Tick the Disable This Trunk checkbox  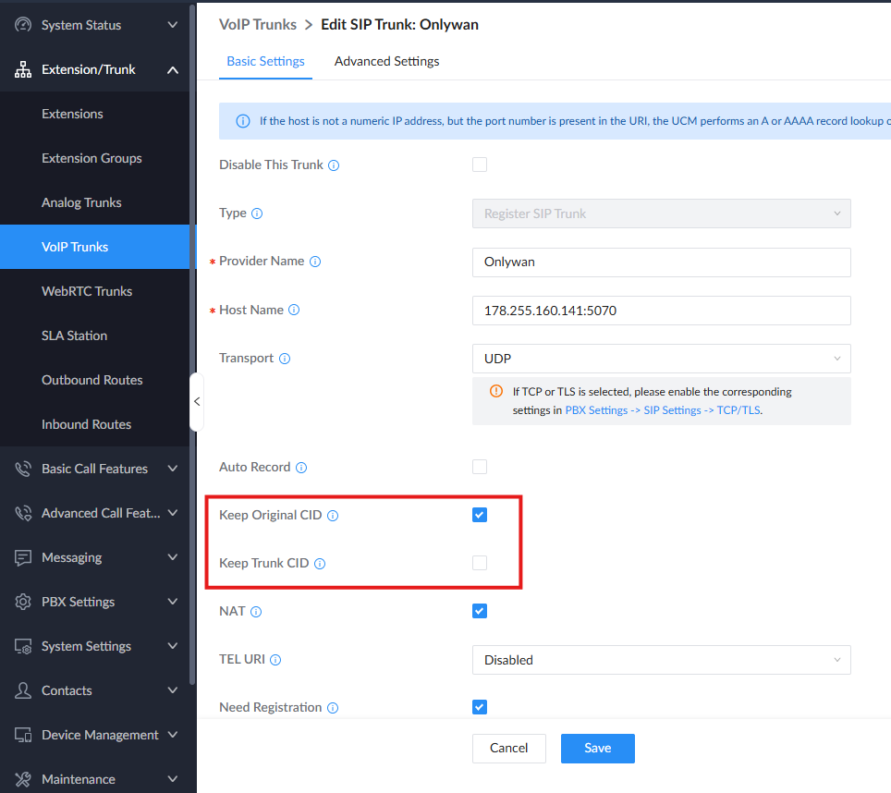pyautogui.click(x=480, y=165)
